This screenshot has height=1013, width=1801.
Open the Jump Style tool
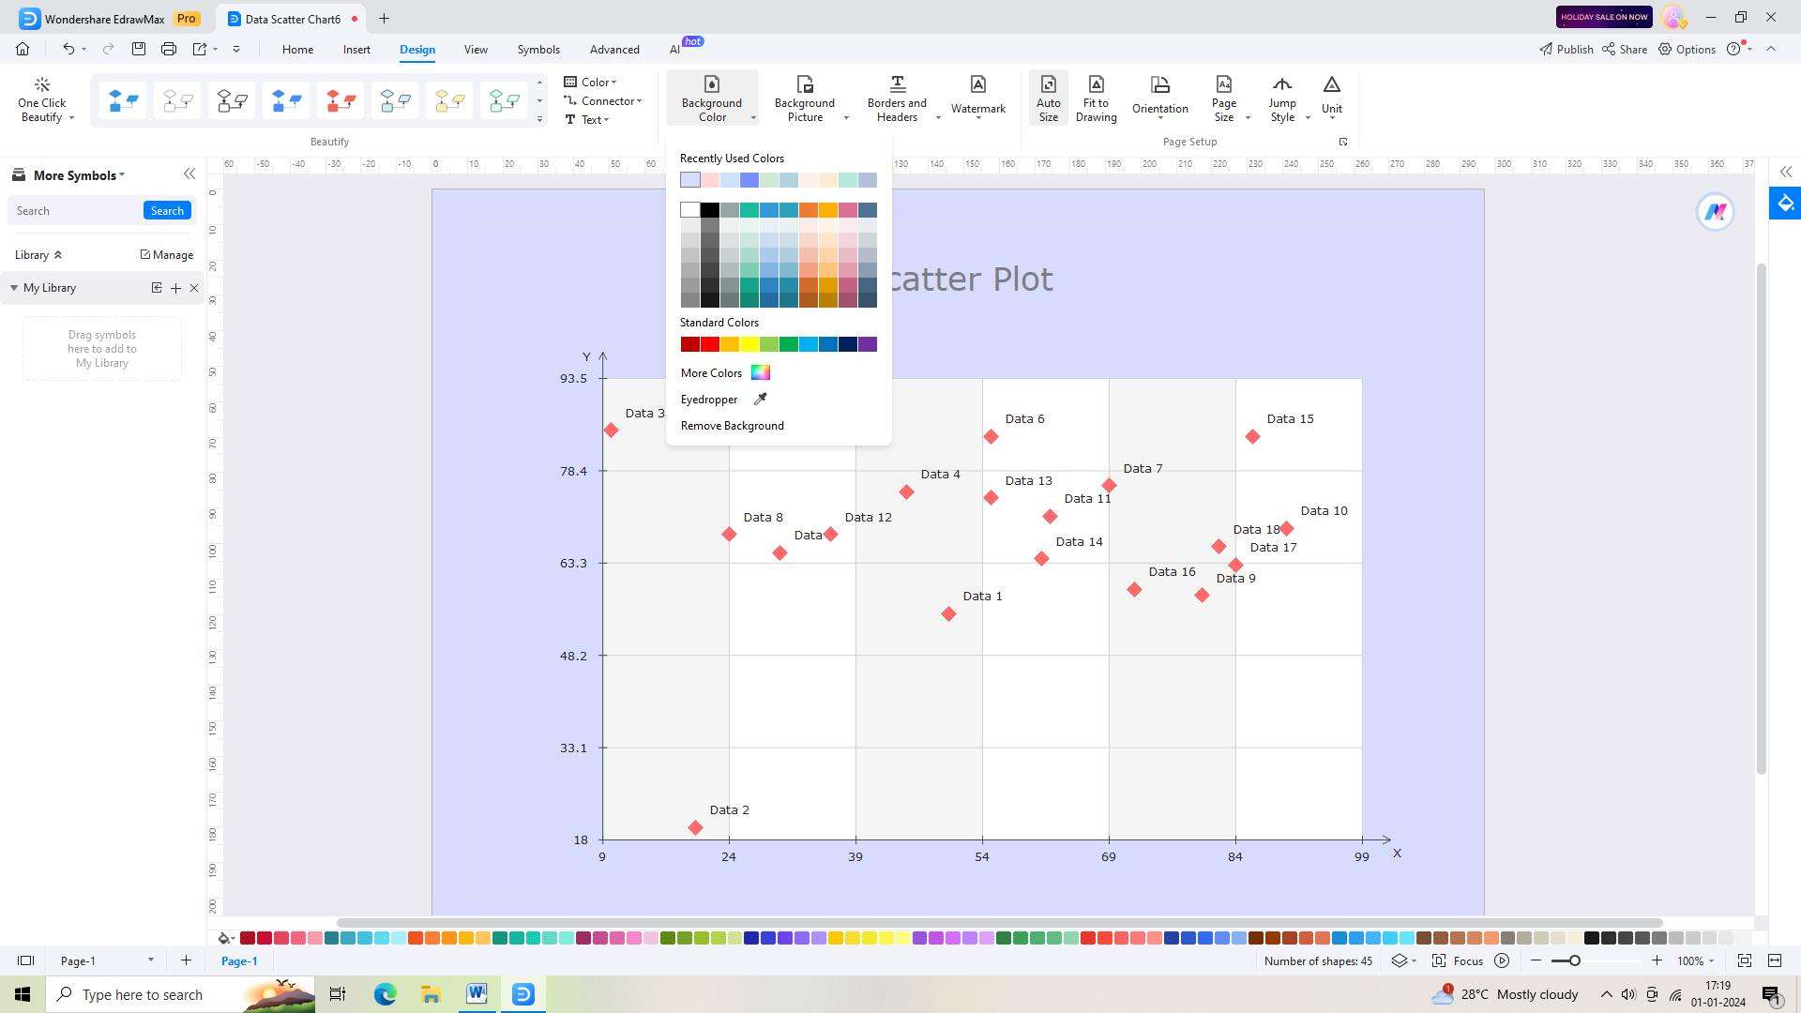1282,98
